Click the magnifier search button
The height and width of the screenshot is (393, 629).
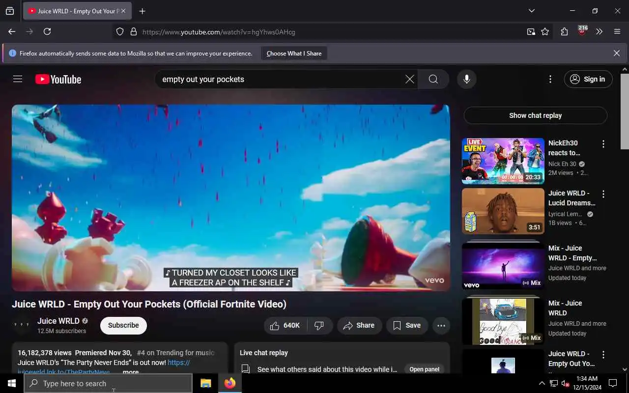(x=433, y=79)
